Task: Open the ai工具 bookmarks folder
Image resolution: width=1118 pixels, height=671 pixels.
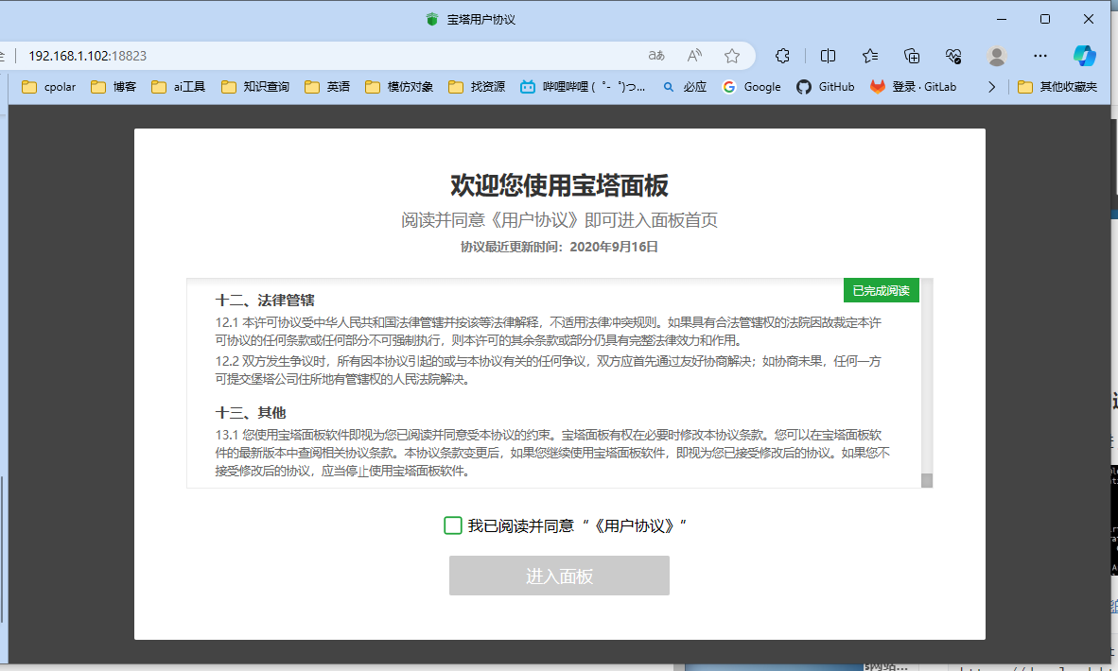Action: coord(178,87)
